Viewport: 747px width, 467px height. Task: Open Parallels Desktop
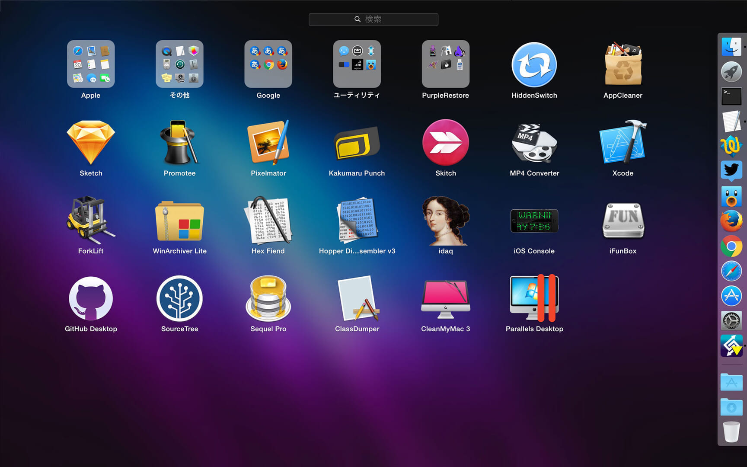[534, 298]
